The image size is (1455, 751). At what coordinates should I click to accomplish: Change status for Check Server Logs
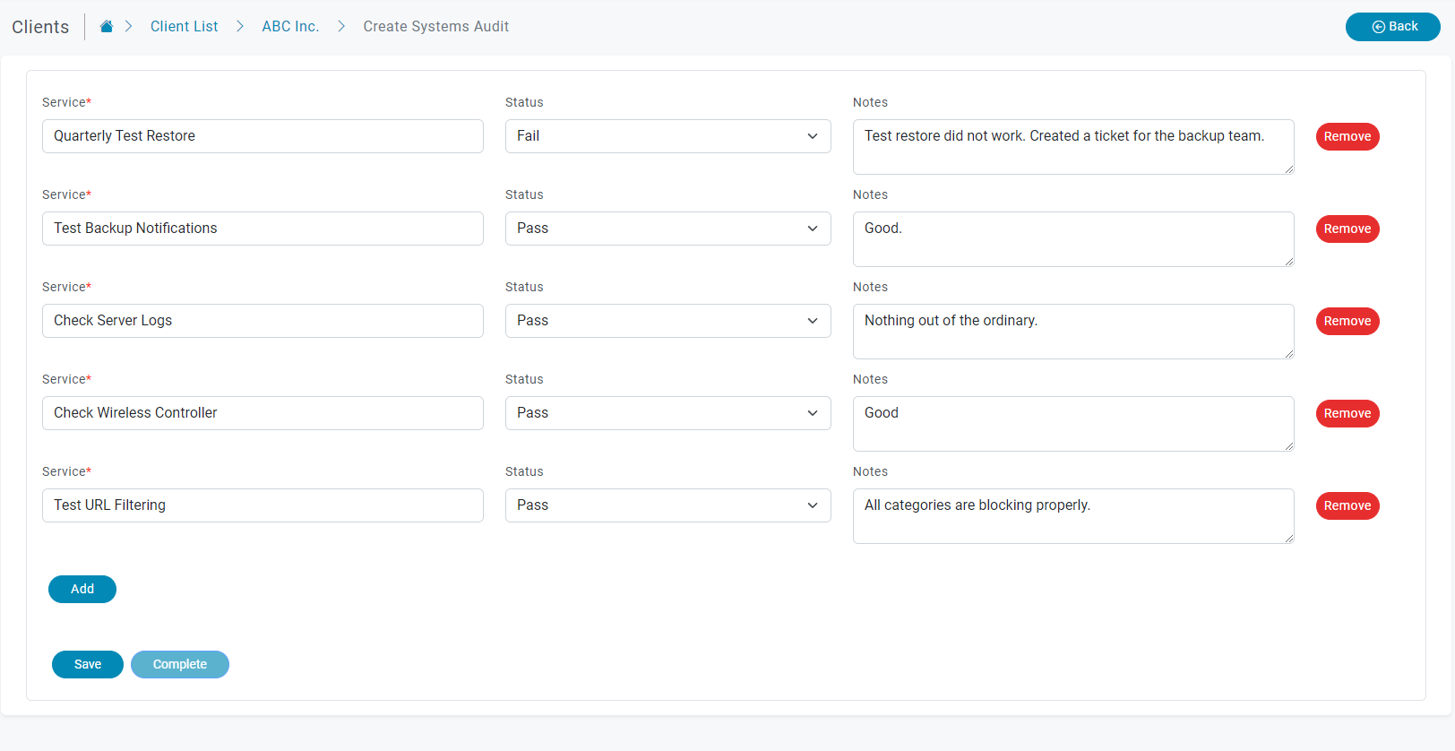pos(667,321)
